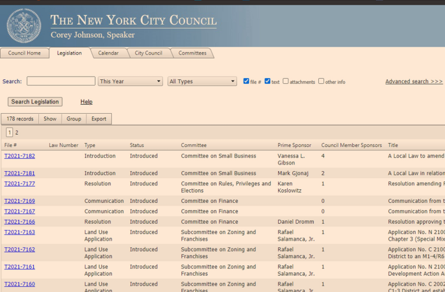Expand the All Types dropdown
The image size is (445, 292).
click(x=202, y=81)
